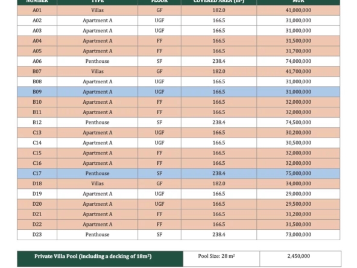Viewport: 357px width, 268px height.
Task: Select the C17 Penthouse type cell
Action: coord(97,173)
